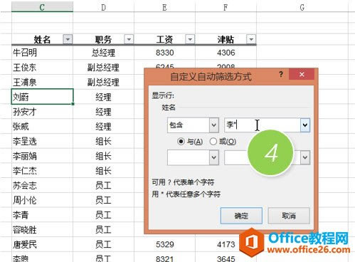355x262 pixels.
Task: Click into the text field containing 李
Action: point(263,125)
